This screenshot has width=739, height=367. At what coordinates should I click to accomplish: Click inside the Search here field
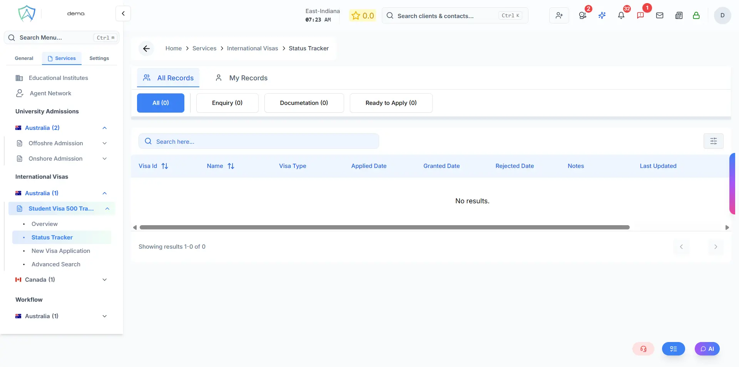pos(259,141)
